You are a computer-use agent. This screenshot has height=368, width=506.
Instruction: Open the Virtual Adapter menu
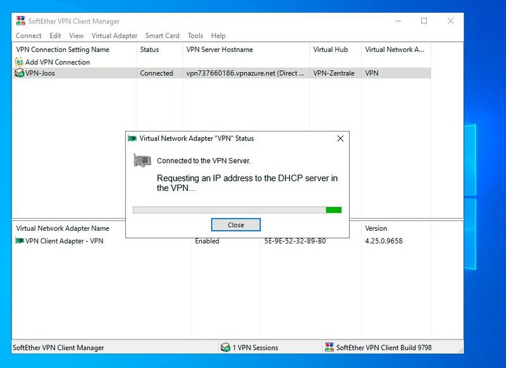[x=114, y=35]
